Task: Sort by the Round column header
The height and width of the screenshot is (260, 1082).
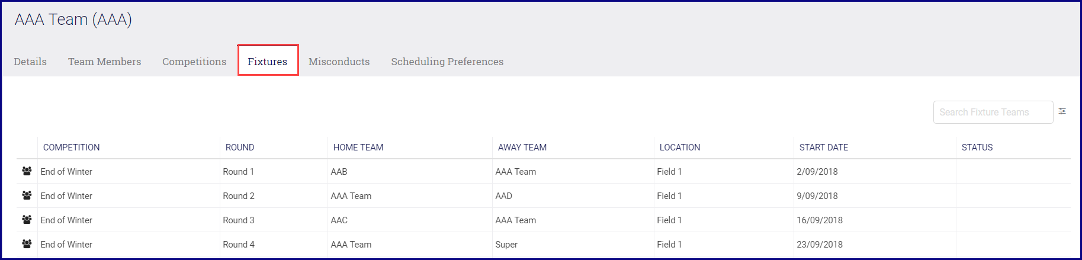Action: [240, 147]
